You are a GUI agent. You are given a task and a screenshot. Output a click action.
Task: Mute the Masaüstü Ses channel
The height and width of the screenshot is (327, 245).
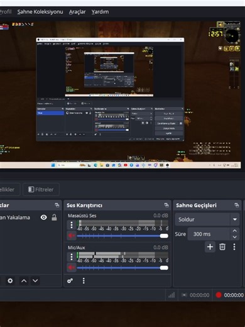pyautogui.click(x=72, y=236)
